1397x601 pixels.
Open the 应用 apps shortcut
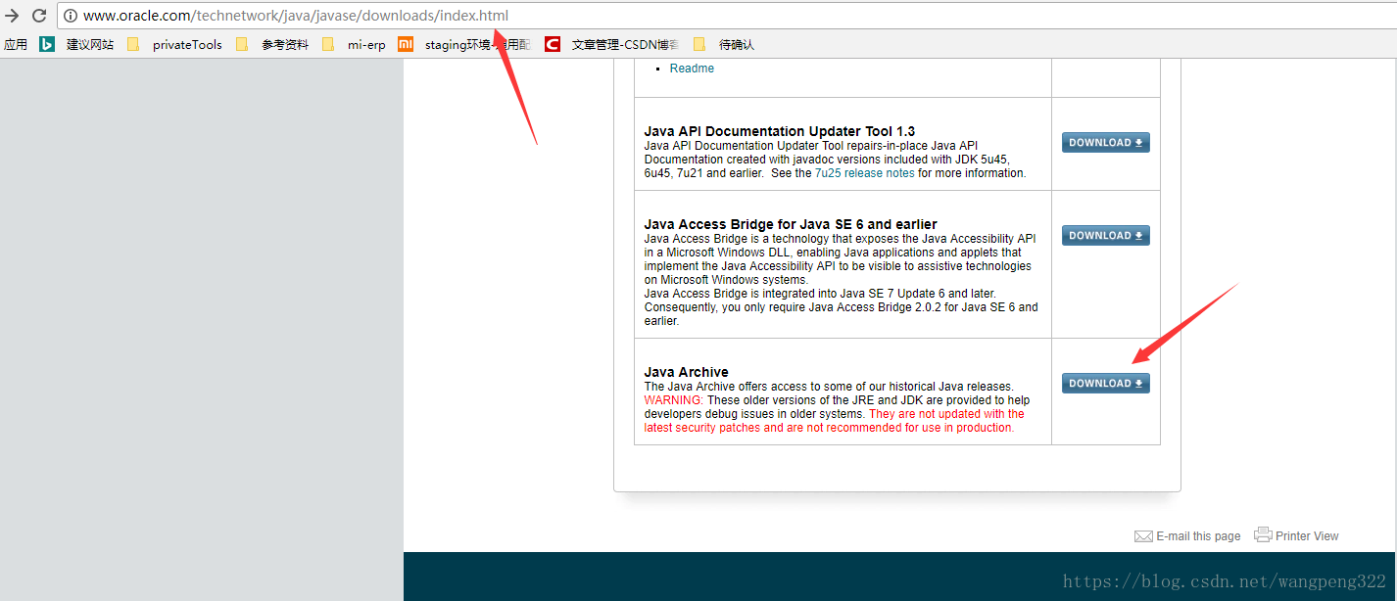coord(16,44)
